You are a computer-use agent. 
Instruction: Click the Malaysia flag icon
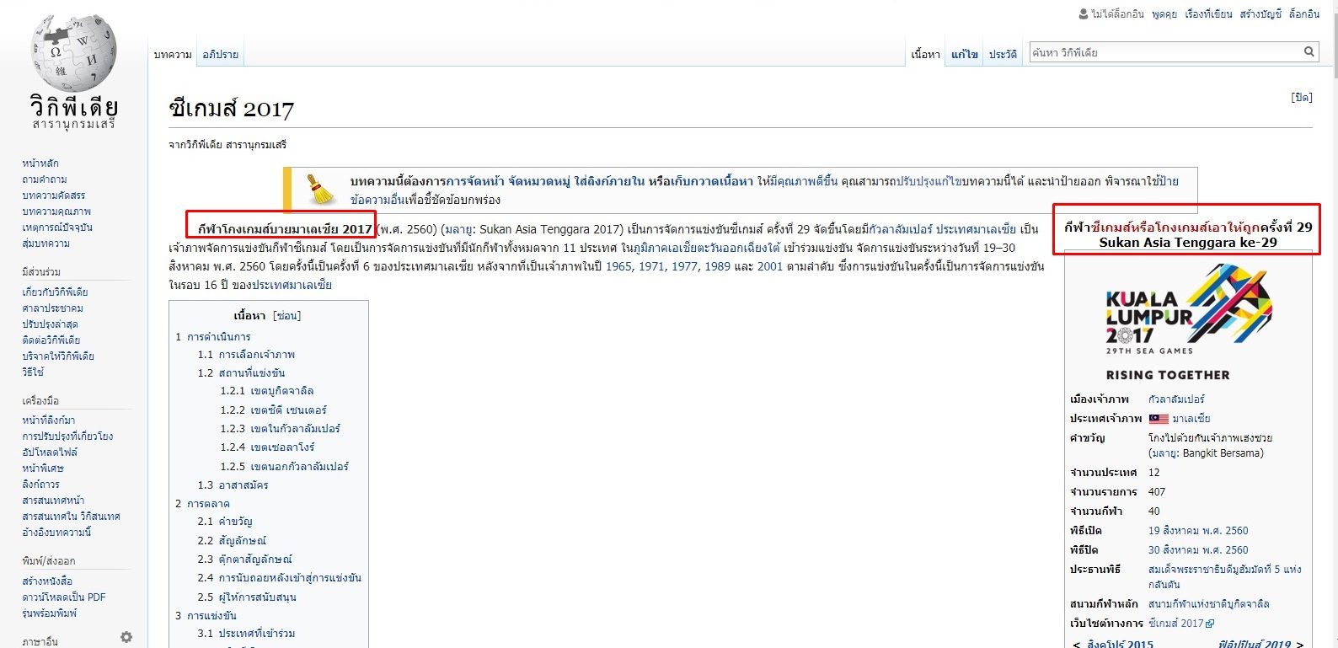[1159, 419]
